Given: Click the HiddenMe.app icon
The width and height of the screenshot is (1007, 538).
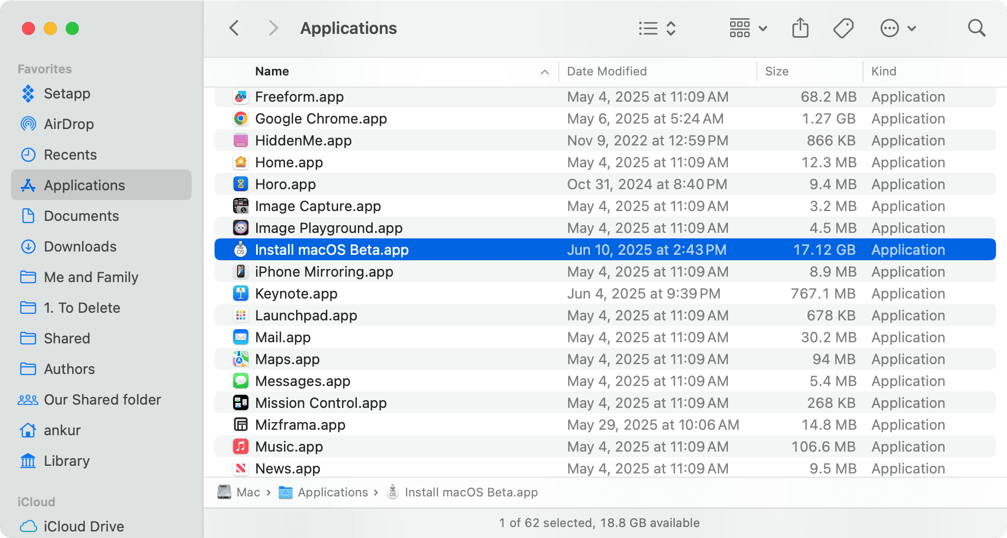Looking at the screenshot, I should [241, 141].
